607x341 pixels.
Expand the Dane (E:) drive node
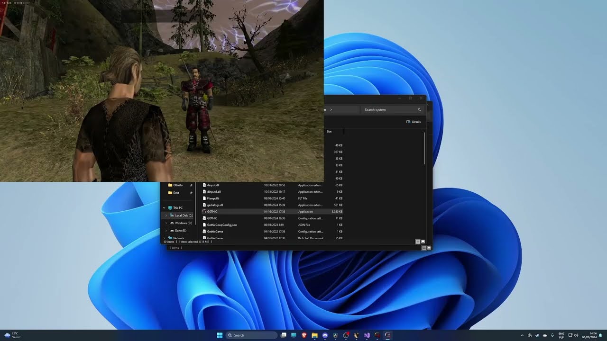tap(166, 231)
